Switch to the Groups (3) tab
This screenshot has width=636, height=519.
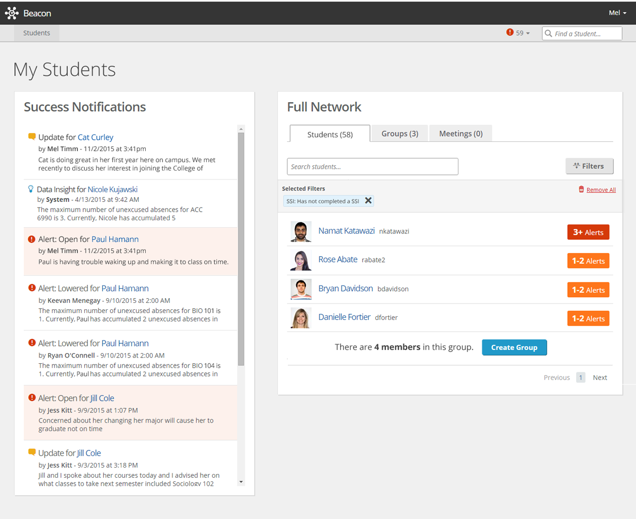click(400, 133)
